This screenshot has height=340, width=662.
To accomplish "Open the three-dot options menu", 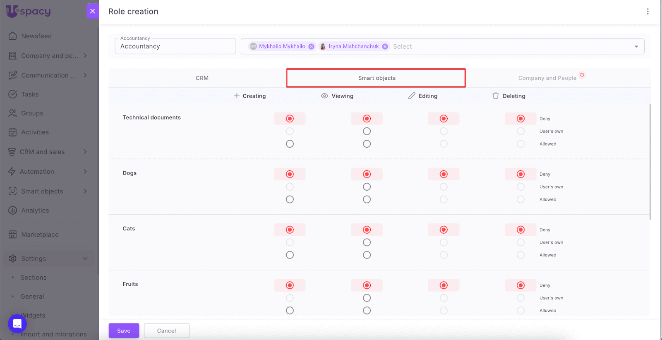I will (x=648, y=12).
